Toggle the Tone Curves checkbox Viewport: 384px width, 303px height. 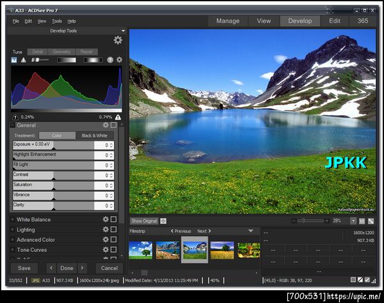pos(114,249)
